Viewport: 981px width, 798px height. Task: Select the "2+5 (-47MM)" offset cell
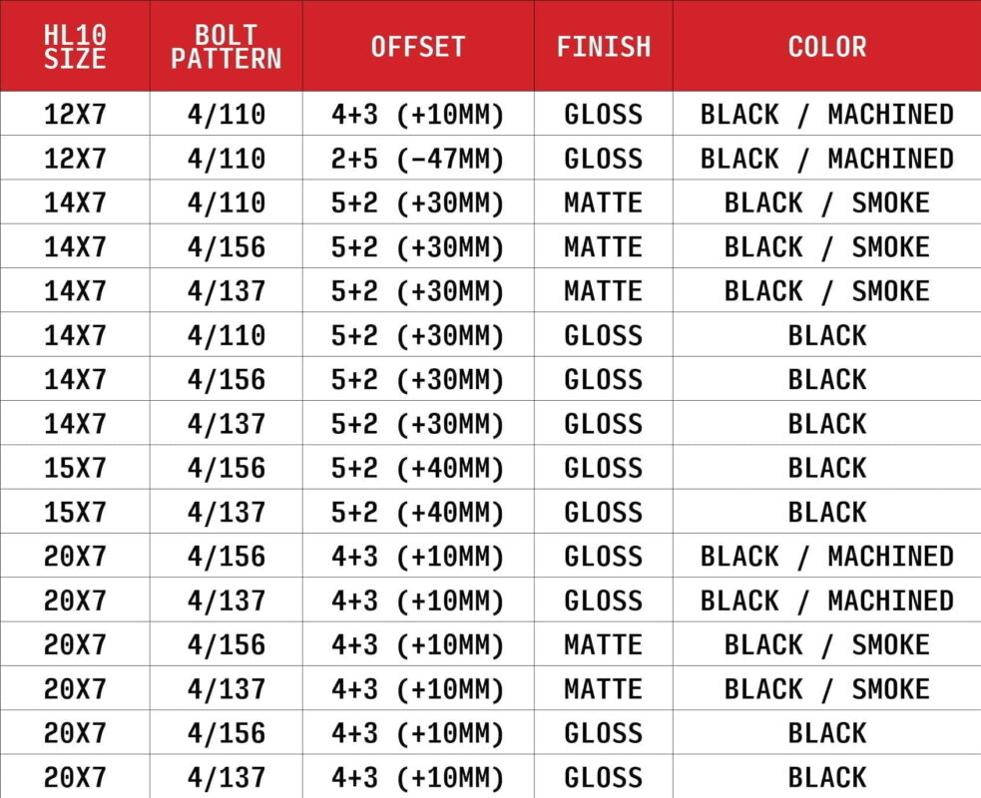pyautogui.click(x=418, y=159)
